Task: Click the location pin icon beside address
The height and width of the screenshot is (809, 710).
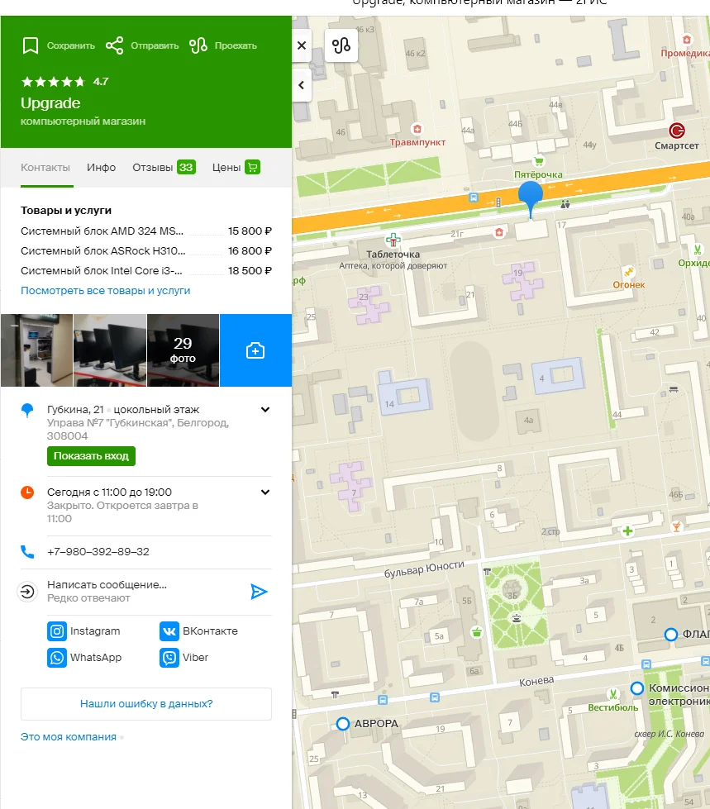Action: (x=27, y=410)
